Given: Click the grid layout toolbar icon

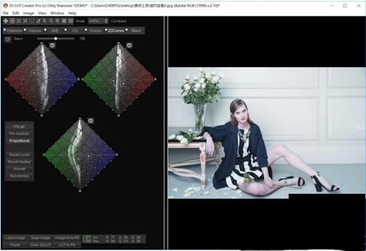Looking at the screenshot, I should click(70, 21).
